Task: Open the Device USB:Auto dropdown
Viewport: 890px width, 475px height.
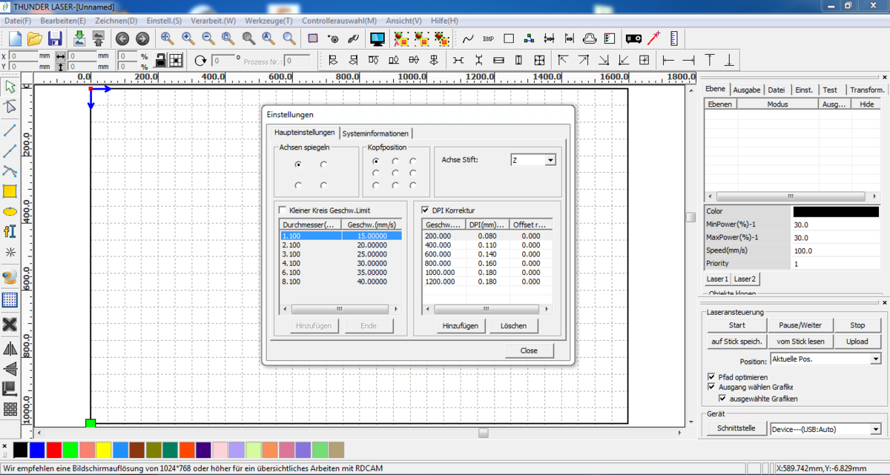Action: click(x=875, y=429)
